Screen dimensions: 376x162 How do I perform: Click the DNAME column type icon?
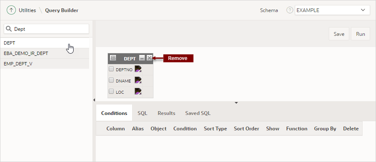(x=138, y=80)
